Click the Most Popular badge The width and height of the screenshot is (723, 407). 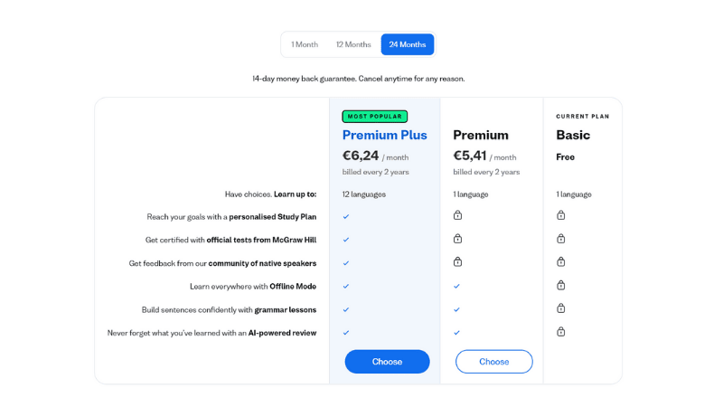(374, 117)
